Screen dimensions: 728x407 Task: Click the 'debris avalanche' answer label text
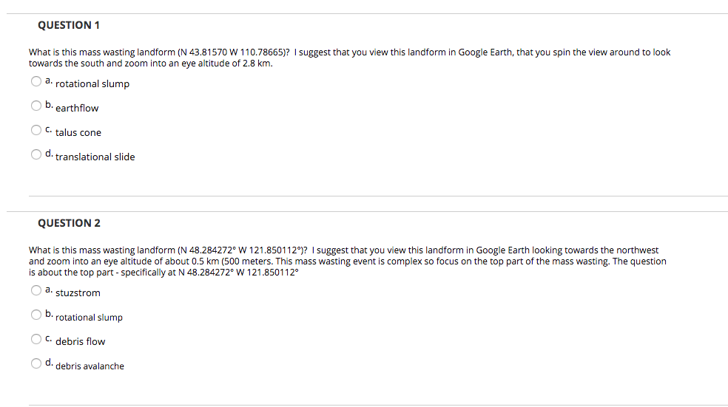[x=90, y=366]
